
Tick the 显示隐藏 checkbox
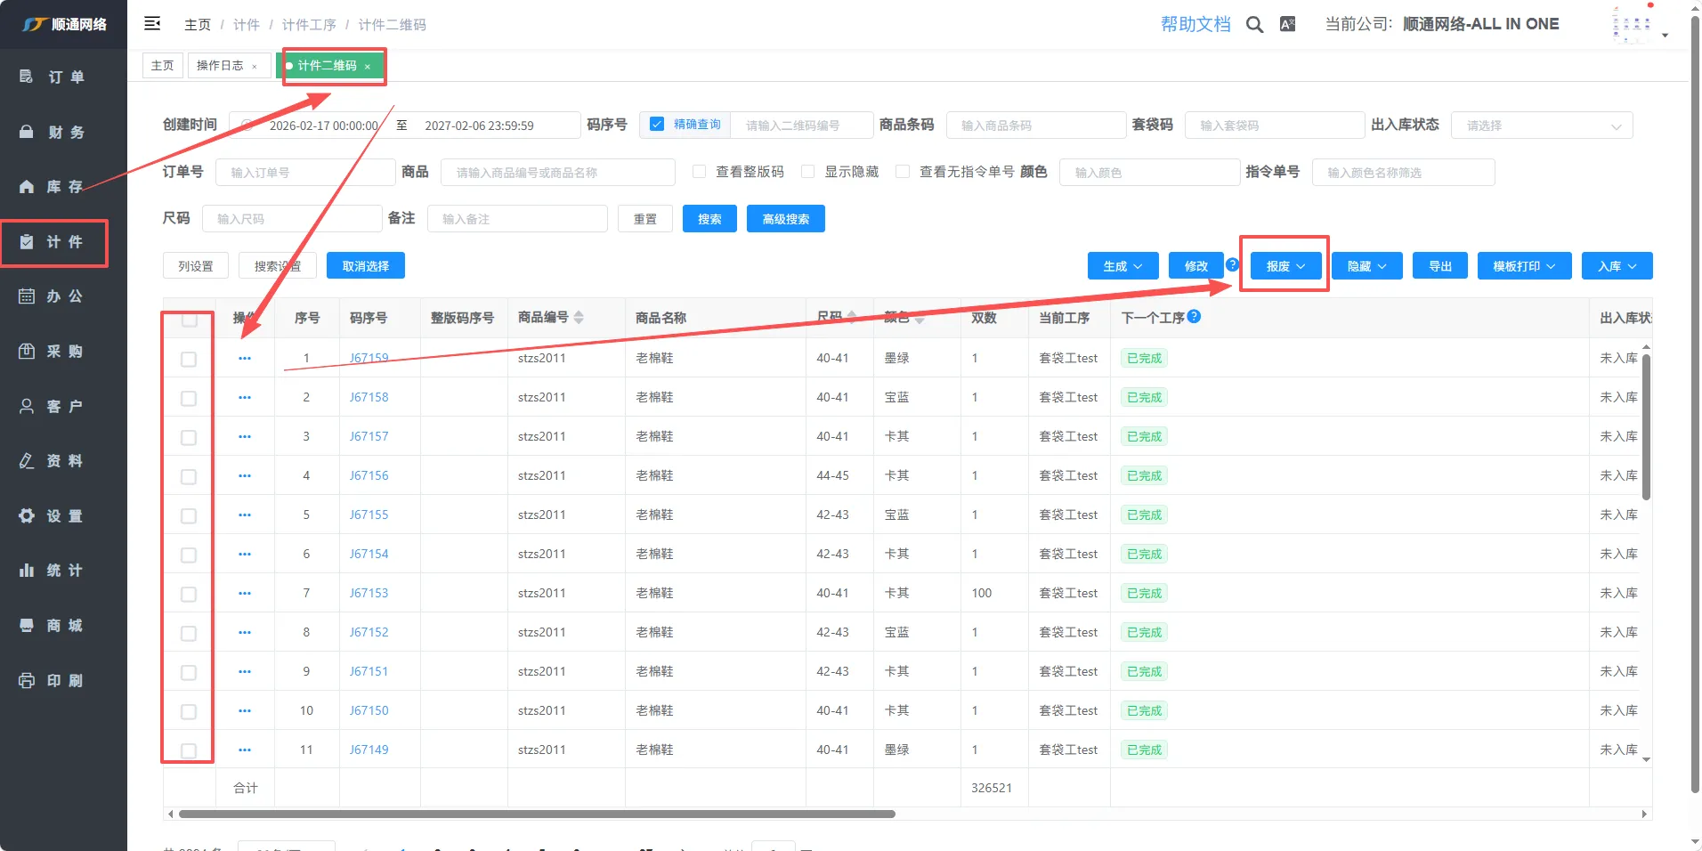coord(808,172)
